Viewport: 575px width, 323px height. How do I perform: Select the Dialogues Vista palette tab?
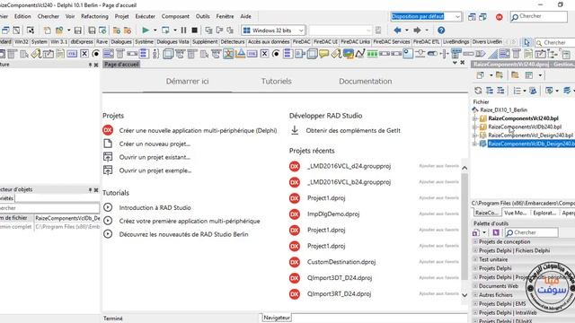[x=172, y=42]
